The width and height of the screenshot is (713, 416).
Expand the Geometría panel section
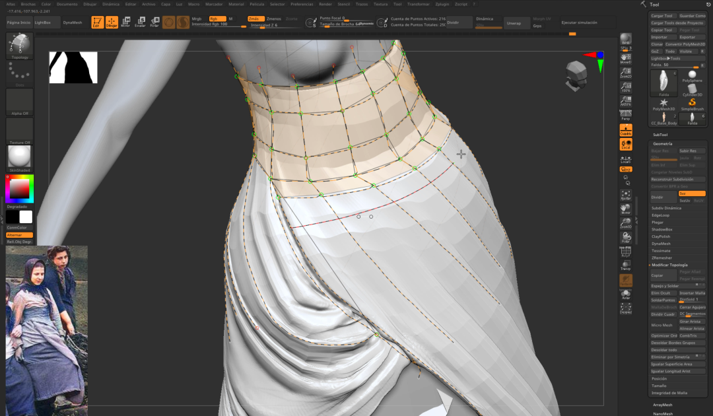tap(662, 143)
